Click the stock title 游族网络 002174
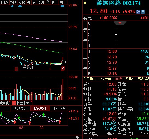The height and width of the screenshot is (139, 149). (x=118, y=3)
